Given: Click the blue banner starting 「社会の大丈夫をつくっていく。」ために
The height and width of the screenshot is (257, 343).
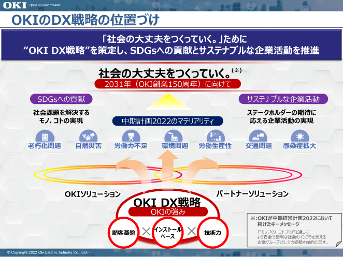Looking at the screenshot, I should tap(171, 45).
